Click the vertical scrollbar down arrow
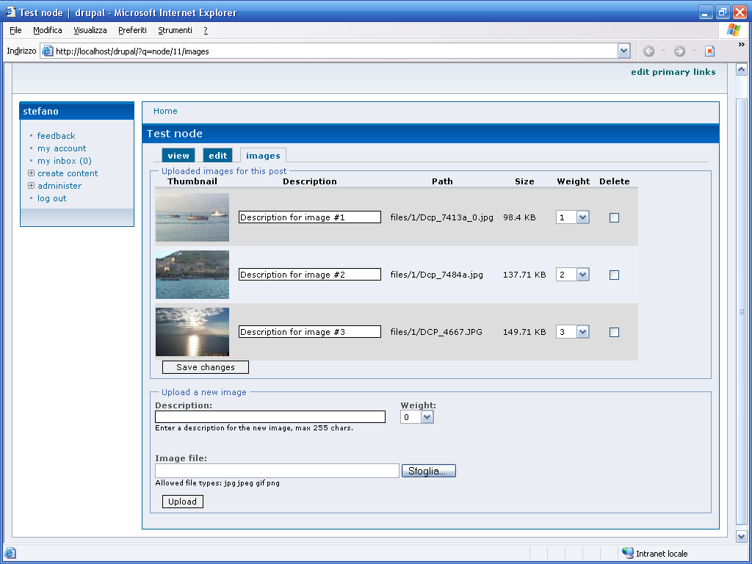Image resolution: width=752 pixels, height=564 pixels. click(x=741, y=537)
